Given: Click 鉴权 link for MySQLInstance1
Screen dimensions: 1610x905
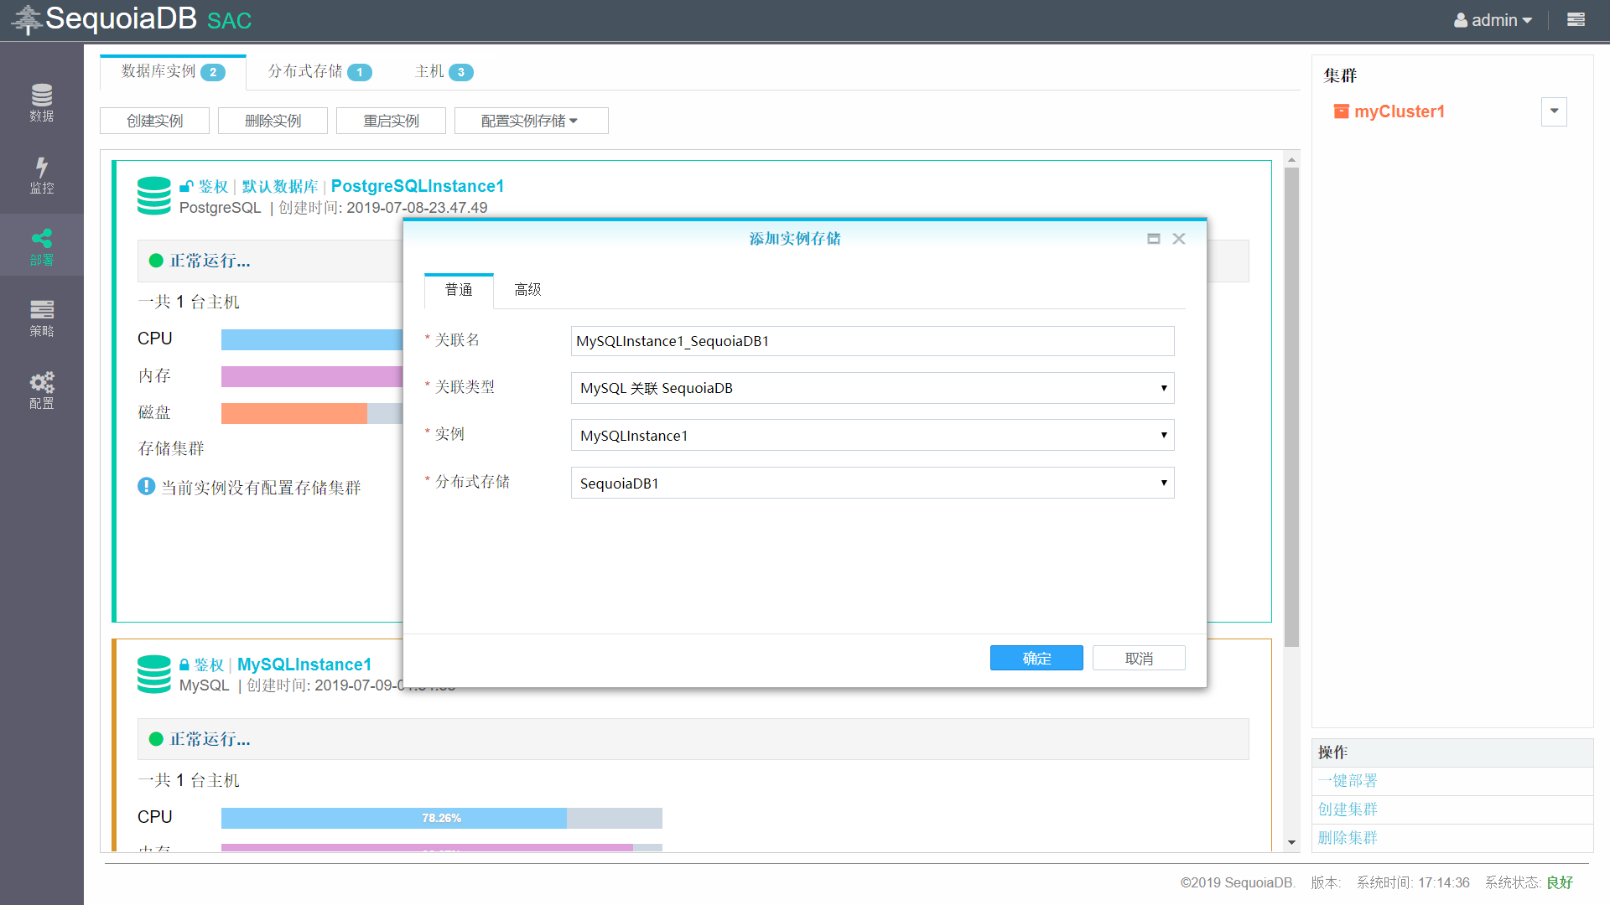Looking at the screenshot, I should (209, 665).
